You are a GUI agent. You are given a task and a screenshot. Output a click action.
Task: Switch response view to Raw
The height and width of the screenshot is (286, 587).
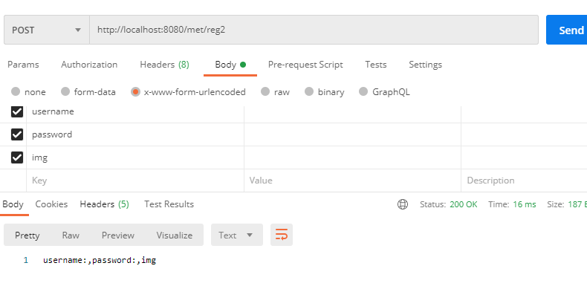click(x=71, y=235)
